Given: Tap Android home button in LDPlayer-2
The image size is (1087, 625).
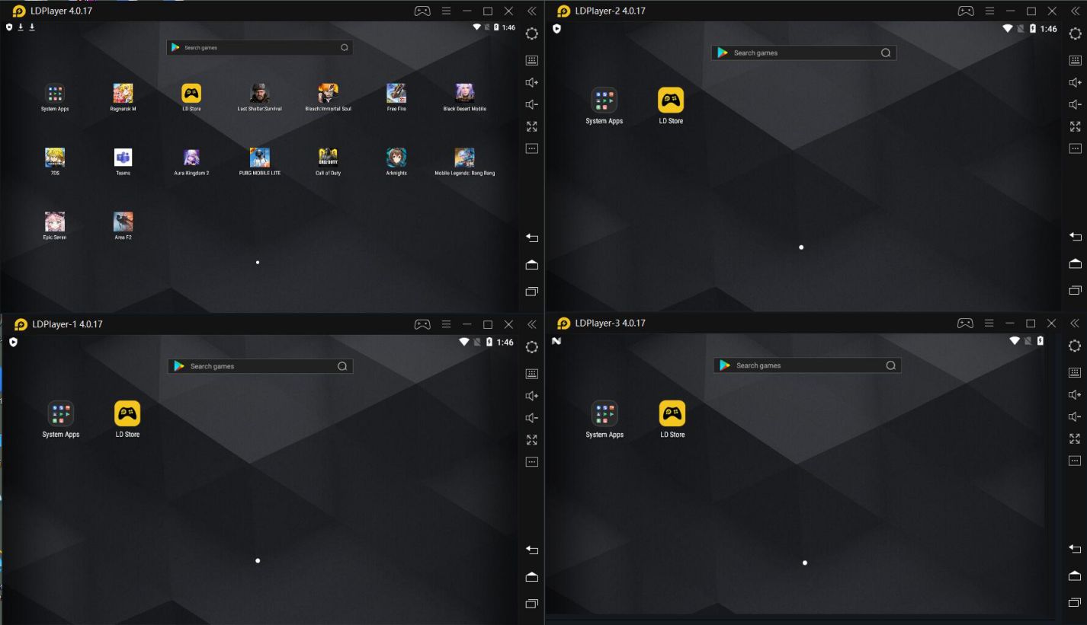Looking at the screenshot, I should 1076,263.
